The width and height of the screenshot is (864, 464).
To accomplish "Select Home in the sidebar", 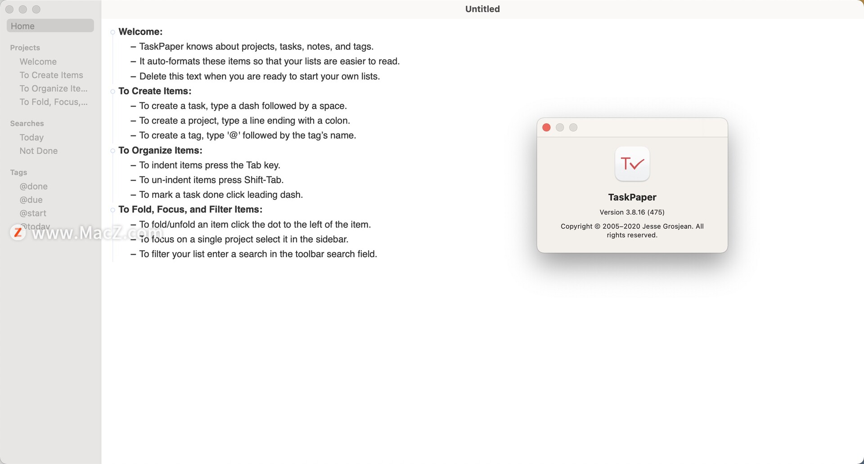I will (50, 26).
